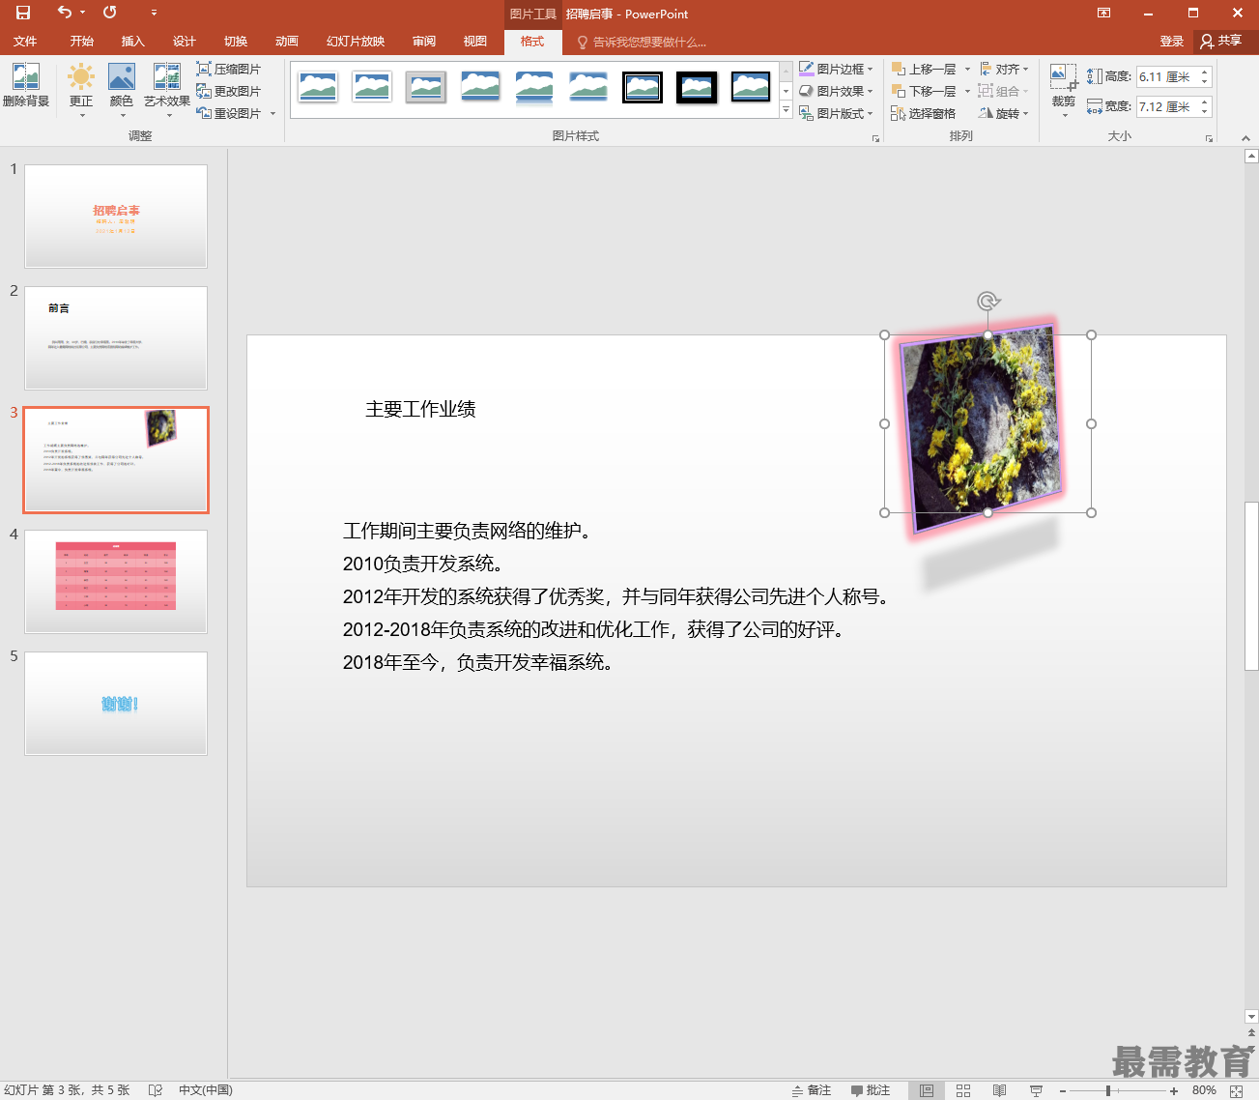Toggle Notes (备注) pane in status bar
Viewport: 1259px width, 1100px height.
[812, 1090]
